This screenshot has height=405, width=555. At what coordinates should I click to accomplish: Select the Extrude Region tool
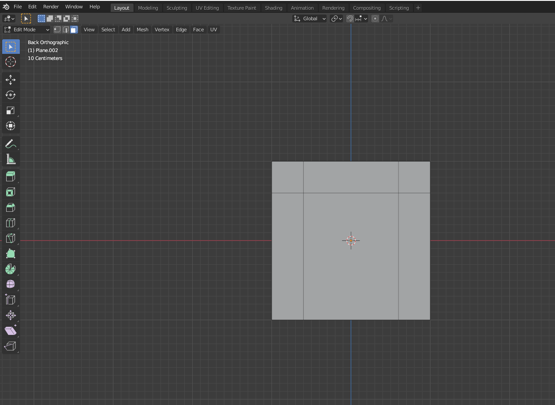[11, 176]
